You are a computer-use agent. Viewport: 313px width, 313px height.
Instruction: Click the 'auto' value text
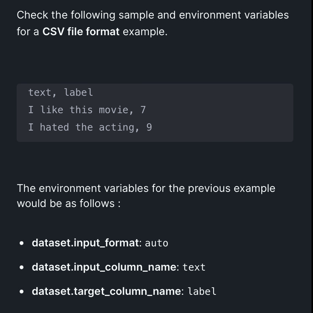pos(156,243)
